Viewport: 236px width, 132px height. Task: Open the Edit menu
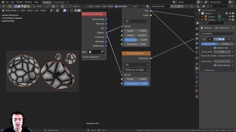[x=13, y=2]
